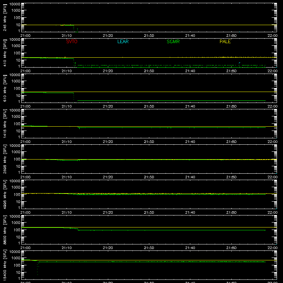The width and height of the screenshot is (283, 283).
Task: Click the 22:00 time label below 245 MHz plot
Action: 272,36
